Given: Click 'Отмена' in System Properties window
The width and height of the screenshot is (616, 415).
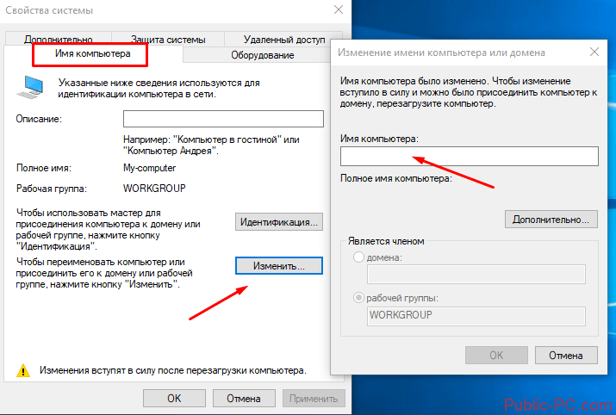Looking at the screenshot, I should pos(244,399).
